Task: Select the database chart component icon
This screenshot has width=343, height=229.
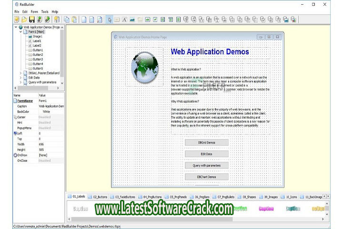Action: click(293, 20)
